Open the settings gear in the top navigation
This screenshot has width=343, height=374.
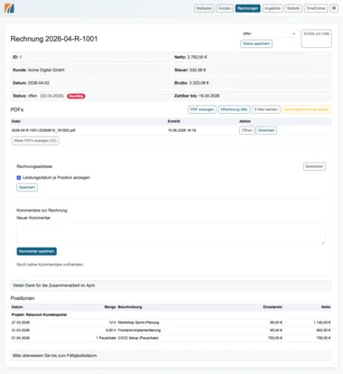pyautogui.click(x=334, y=8)
